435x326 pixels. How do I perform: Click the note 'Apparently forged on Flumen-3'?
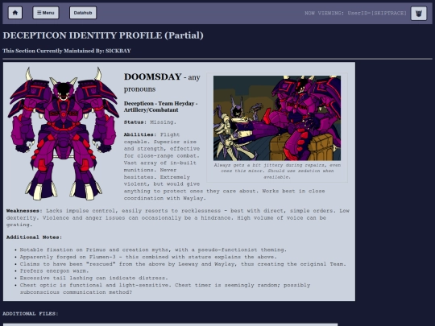[x=148, y=257]
